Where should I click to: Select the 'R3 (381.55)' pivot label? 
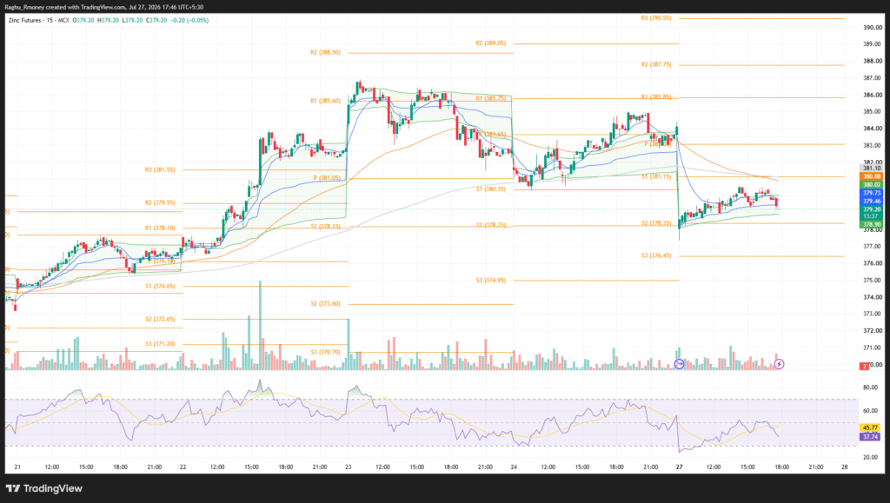[x=160, y=169]
